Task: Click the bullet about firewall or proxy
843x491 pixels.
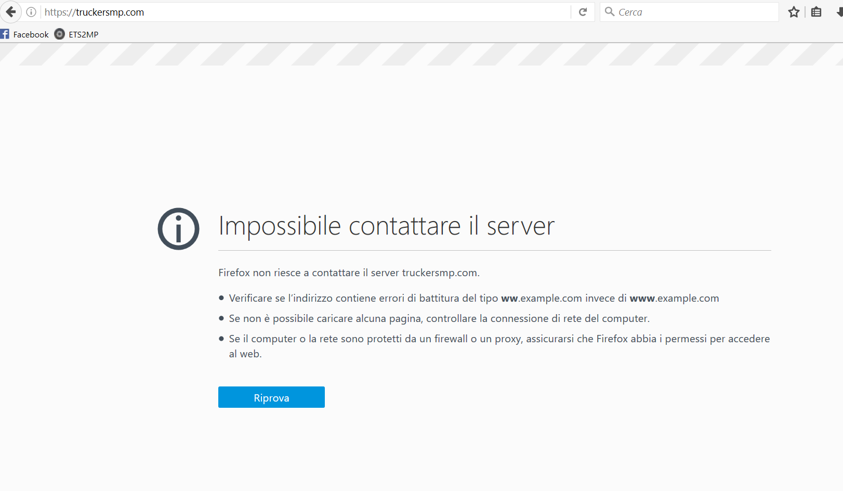Action: [x=499, y=339]
